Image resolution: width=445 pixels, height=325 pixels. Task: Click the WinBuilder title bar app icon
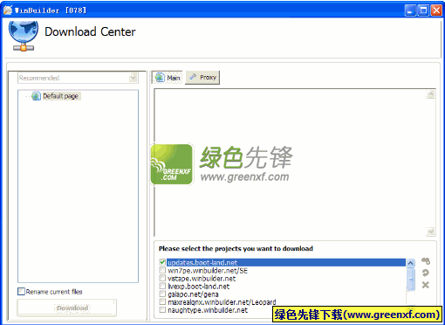[8, 10]
